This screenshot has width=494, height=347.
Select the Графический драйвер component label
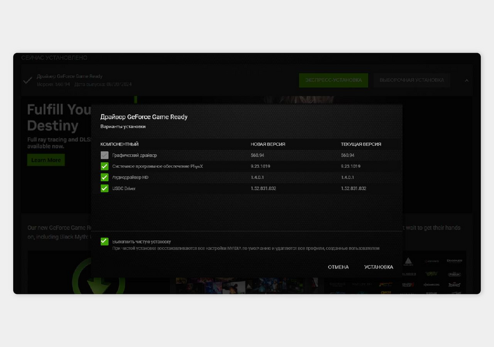click(x=135, y=155)
